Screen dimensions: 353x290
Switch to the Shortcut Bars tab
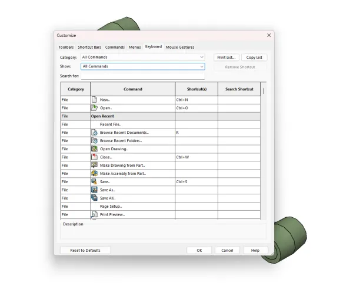pyautogui.click(x=89, y=47)
